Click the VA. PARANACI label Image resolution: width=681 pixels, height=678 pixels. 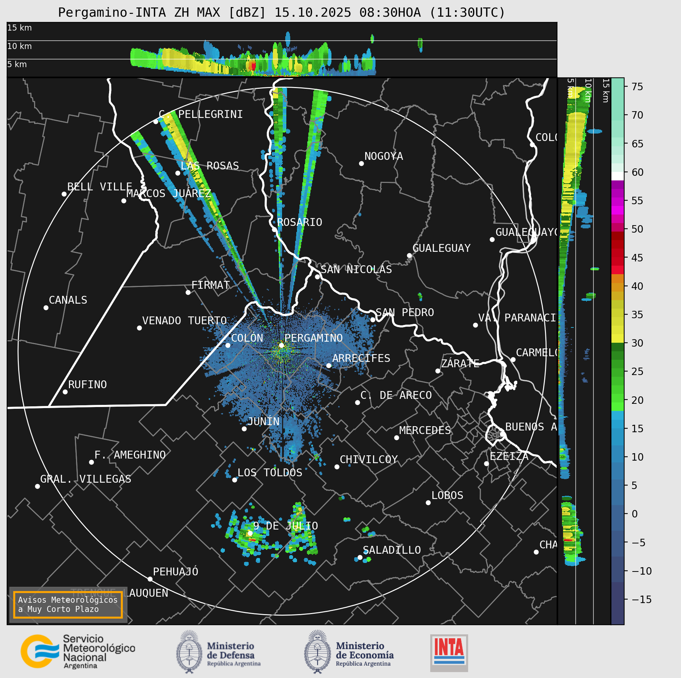coord(517,318)
